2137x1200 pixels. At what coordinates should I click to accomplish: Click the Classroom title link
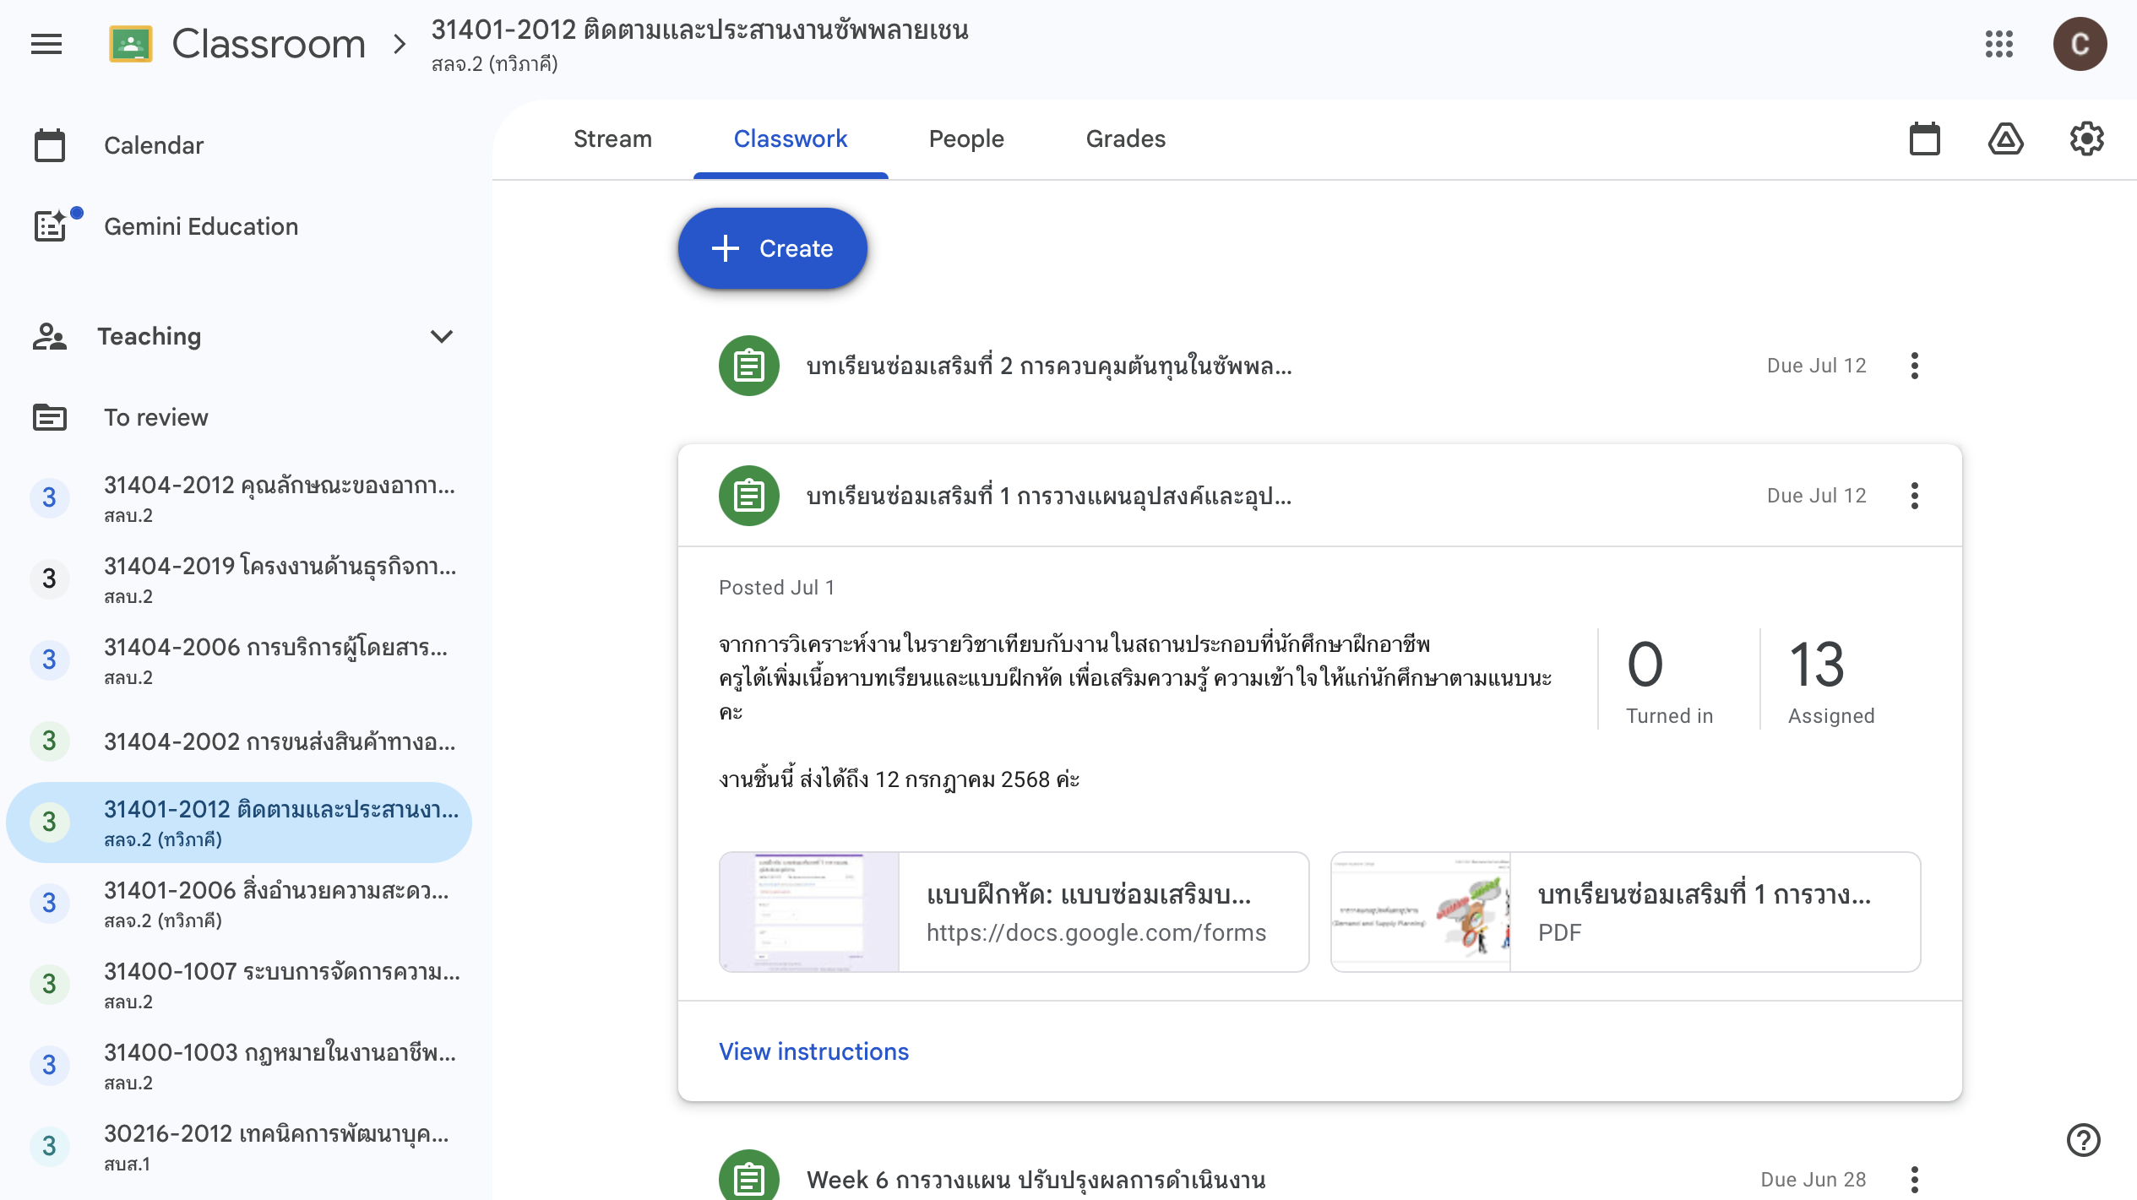click(x=269, y=44)
